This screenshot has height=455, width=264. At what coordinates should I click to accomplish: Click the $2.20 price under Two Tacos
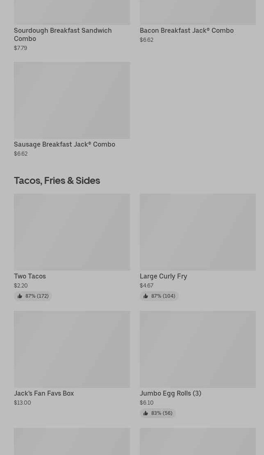21,285
